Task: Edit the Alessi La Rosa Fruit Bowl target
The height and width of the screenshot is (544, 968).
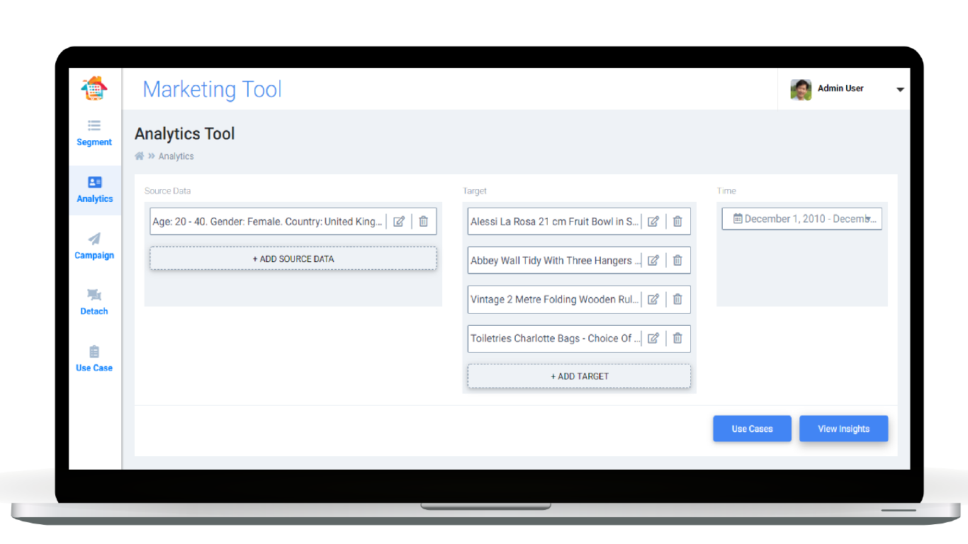Action: pos(653,221)
